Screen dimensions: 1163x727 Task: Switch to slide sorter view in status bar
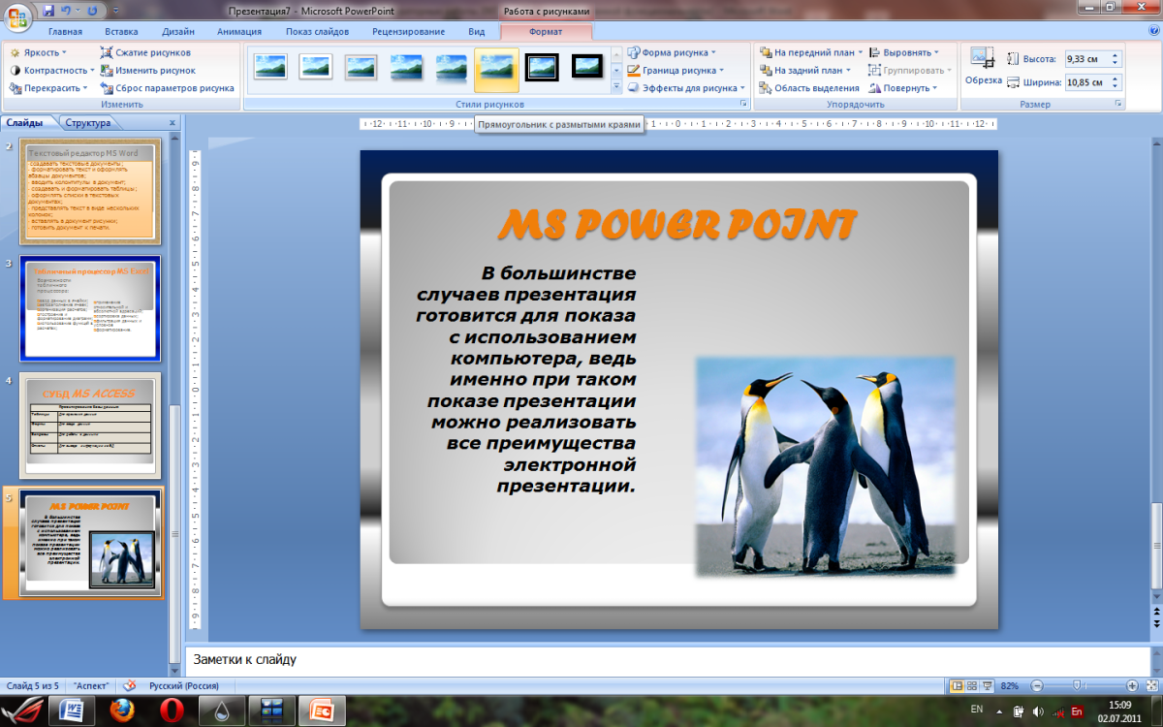[972, 685]
